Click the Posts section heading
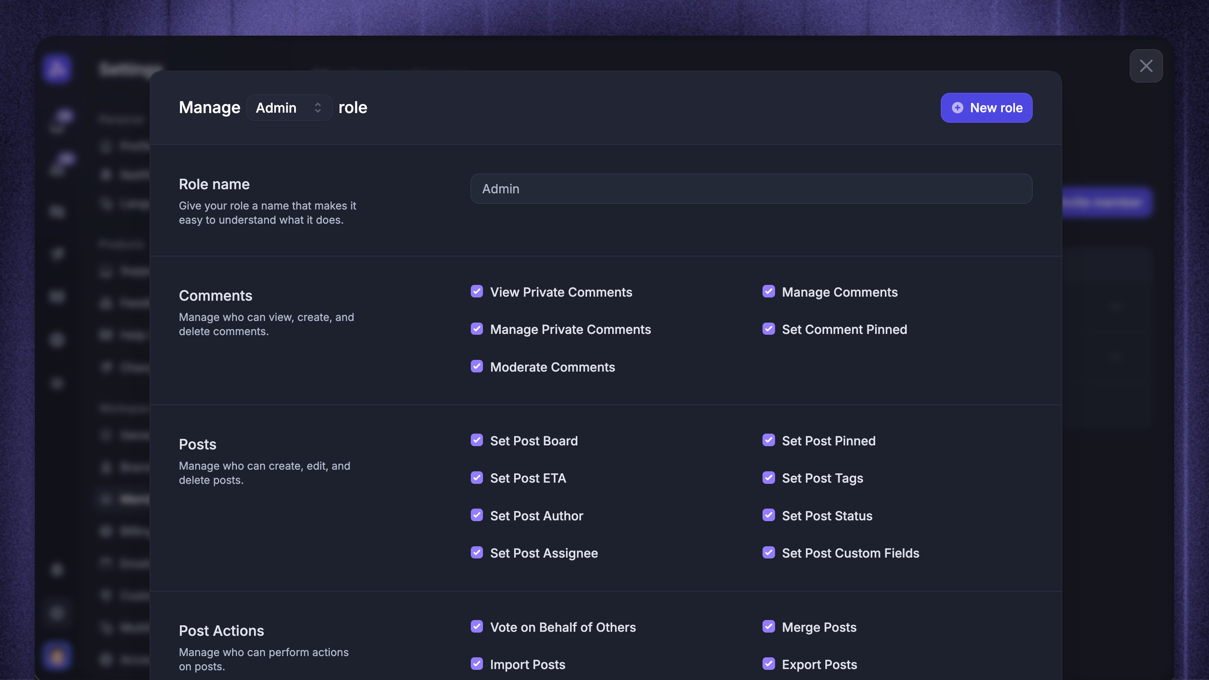 pyautogui.click(x=198, y=445)
